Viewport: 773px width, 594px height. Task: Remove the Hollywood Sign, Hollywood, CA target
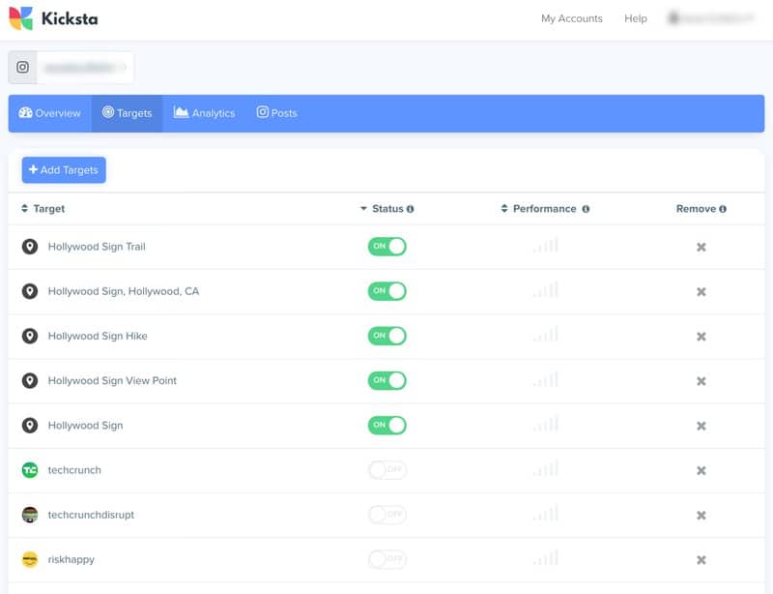tap(701, 292)
